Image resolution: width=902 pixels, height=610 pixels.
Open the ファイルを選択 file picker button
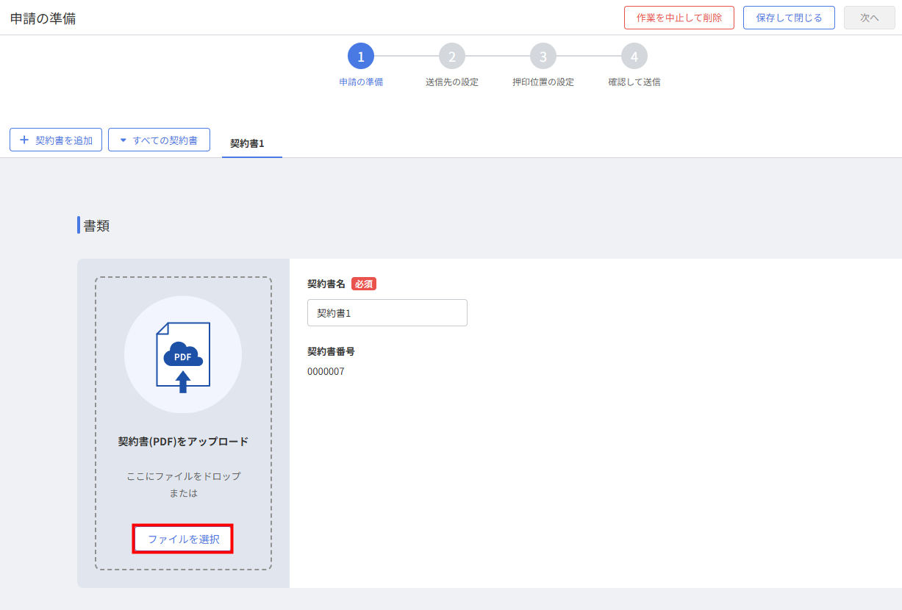point(183,539)
